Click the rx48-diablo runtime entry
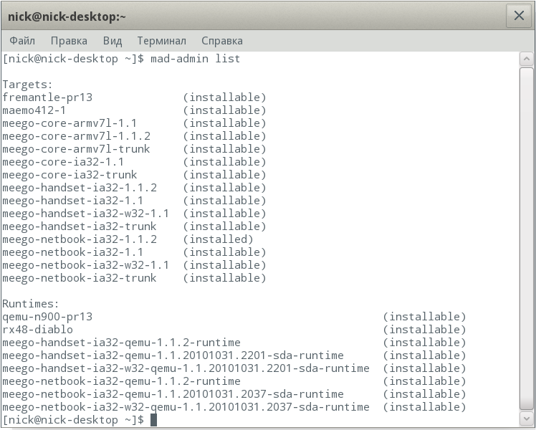The height and width of the screenshot is (430, 536). pyautogui.click(x=37, y=330)
